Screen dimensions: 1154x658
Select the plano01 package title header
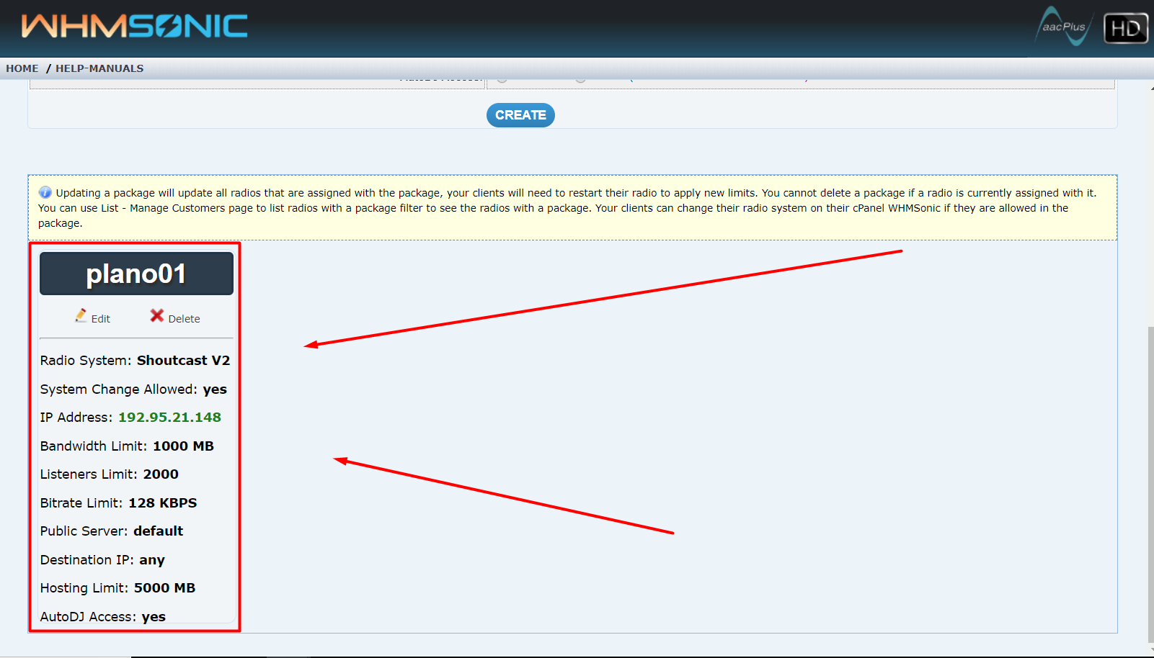click(136, 274)
